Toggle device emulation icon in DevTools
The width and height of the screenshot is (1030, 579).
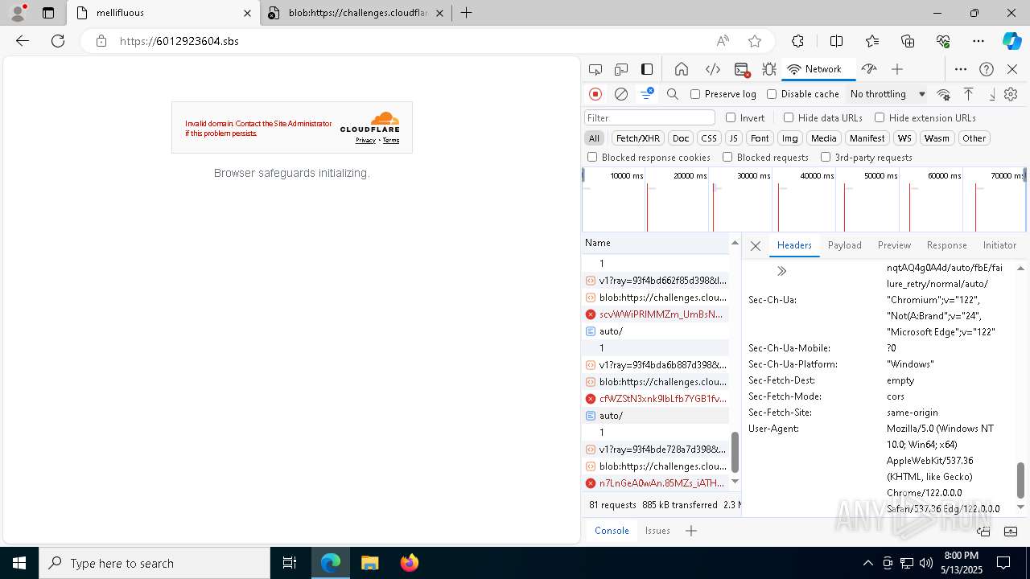coord(621,69)
